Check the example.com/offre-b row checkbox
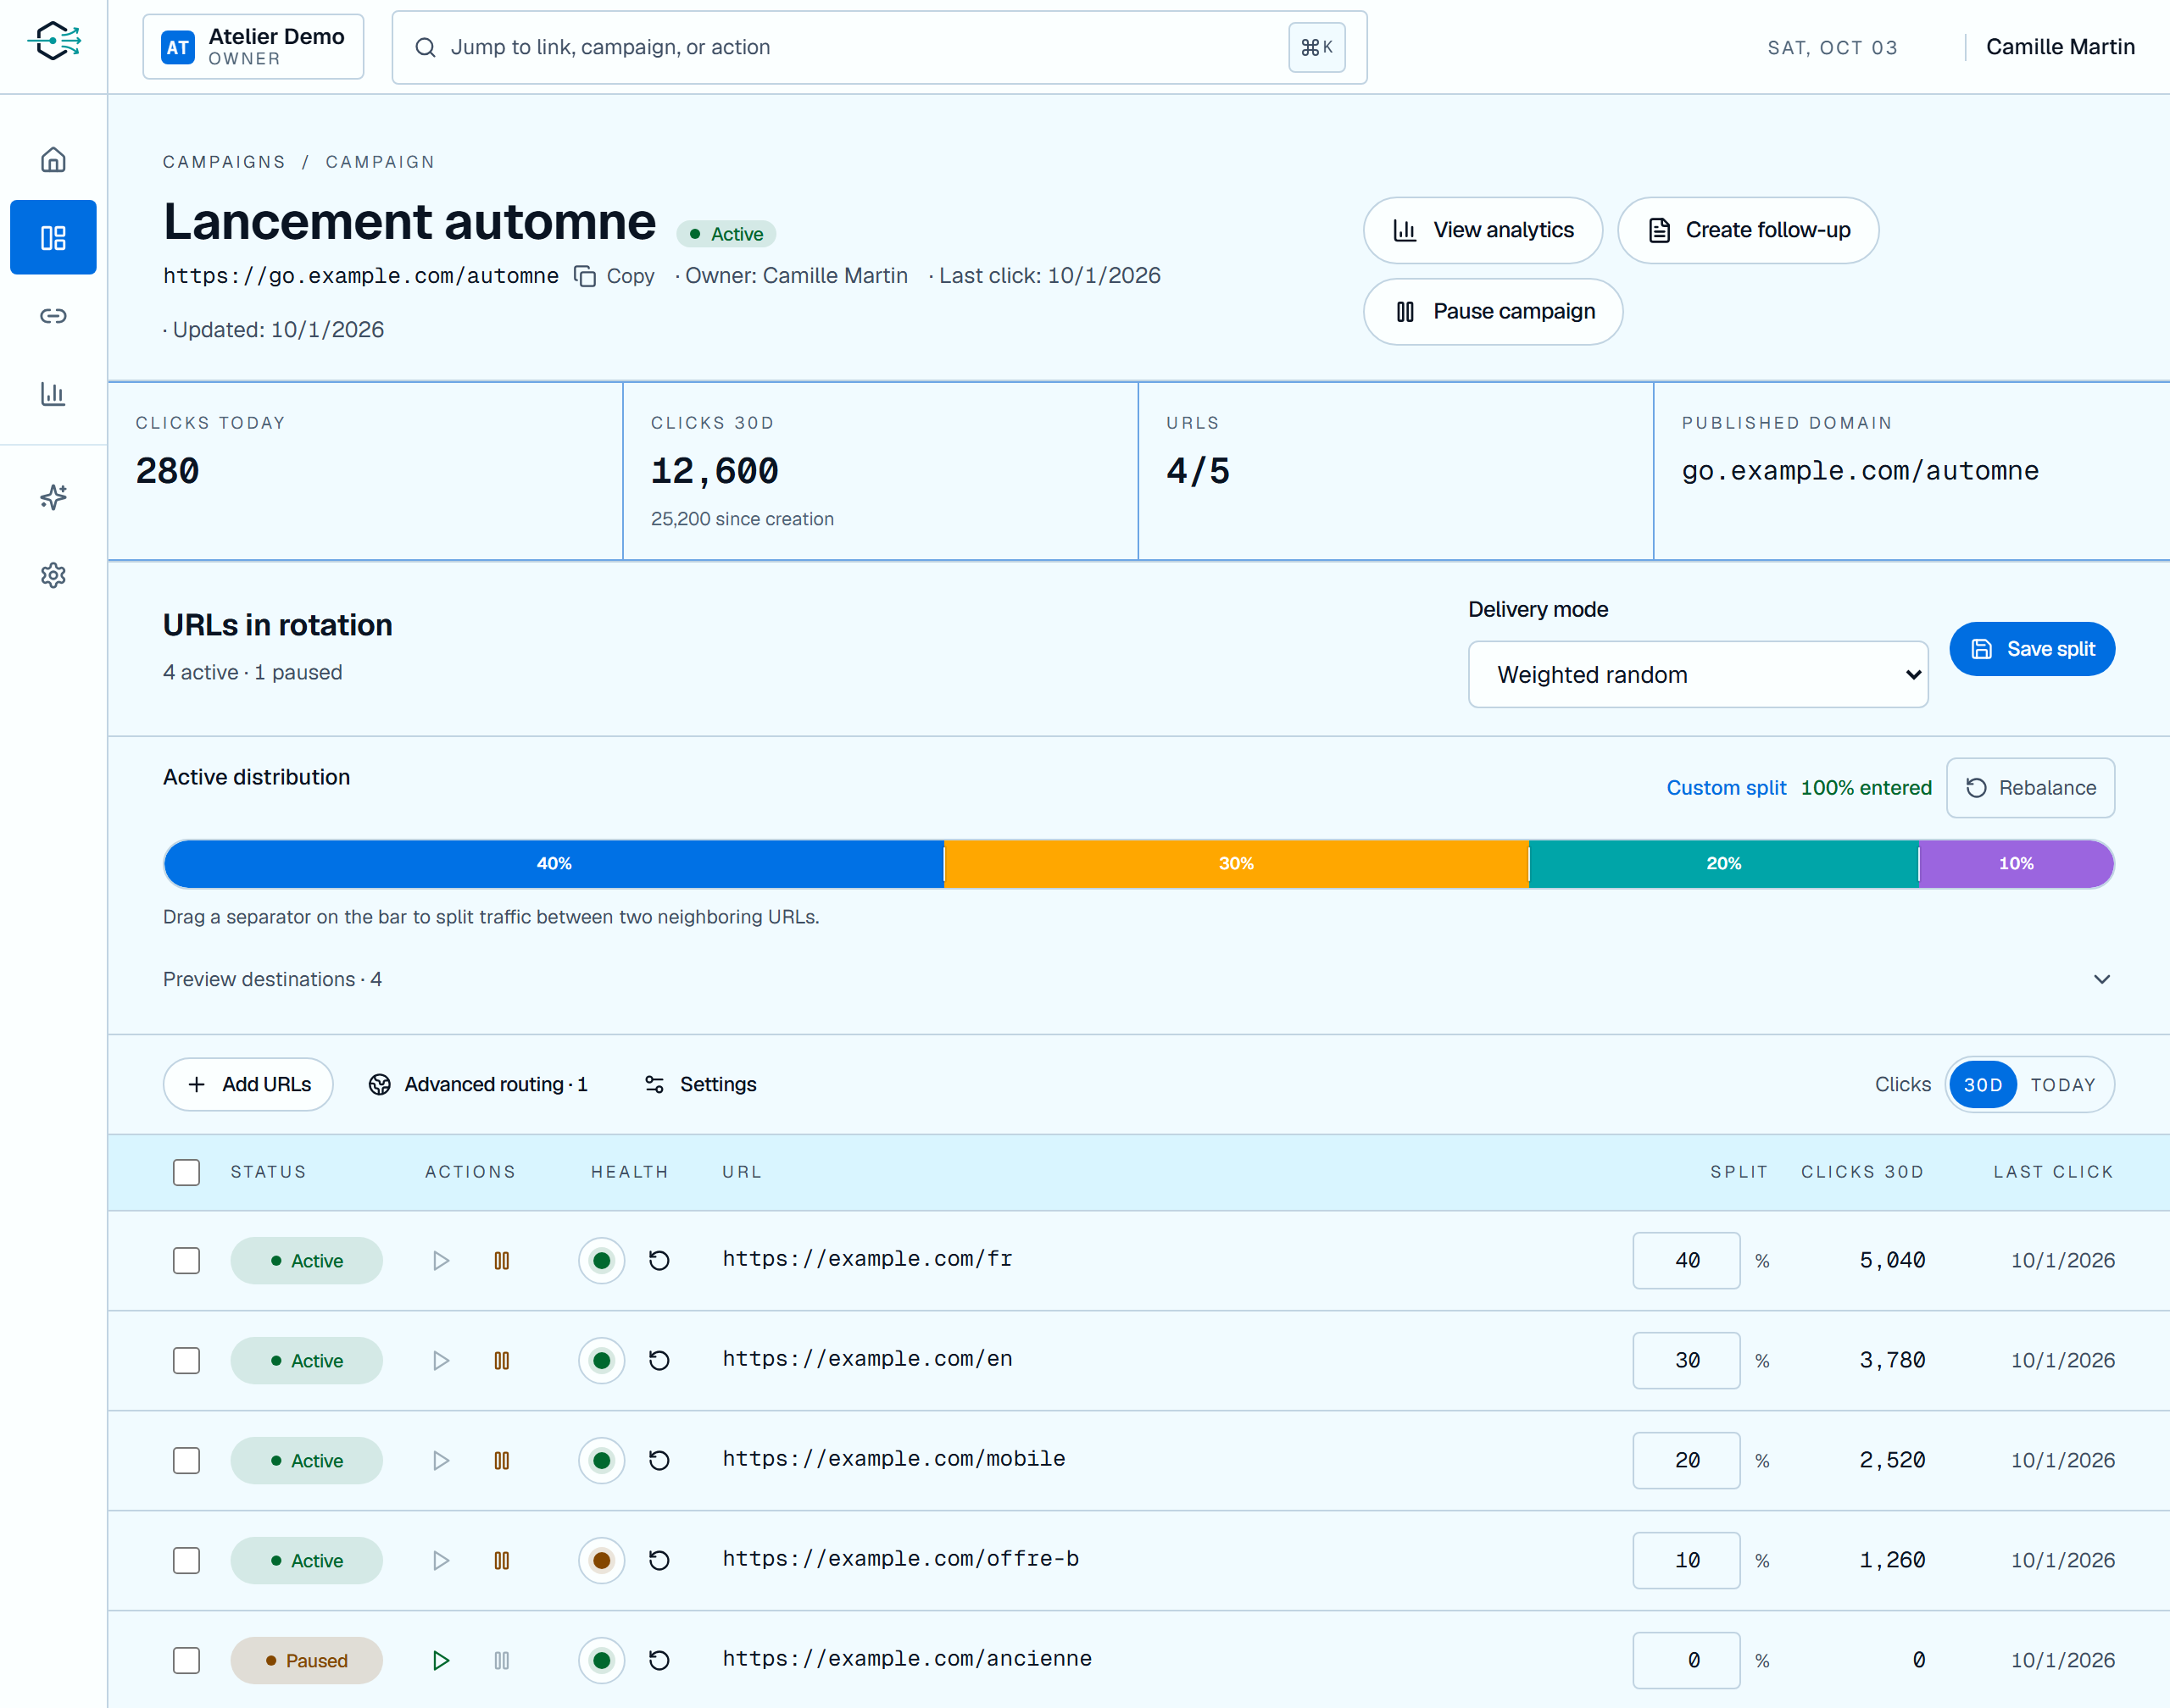This screenshot has width=2170, height=1708. 186,1561
